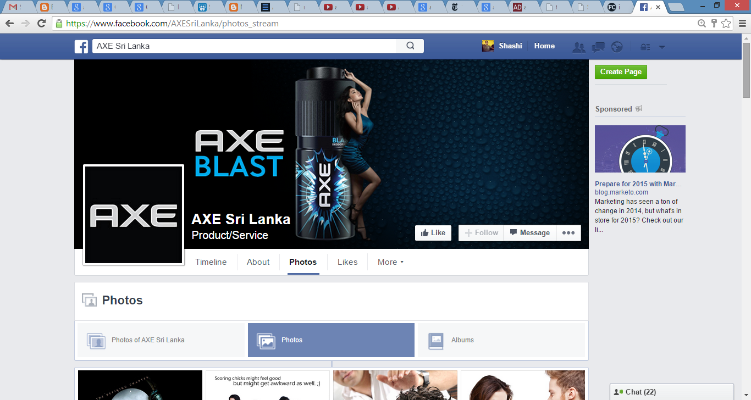Viewport: 751px width, 400px height.
Task: Click the Facebook search field
Action: click(245, 46)
